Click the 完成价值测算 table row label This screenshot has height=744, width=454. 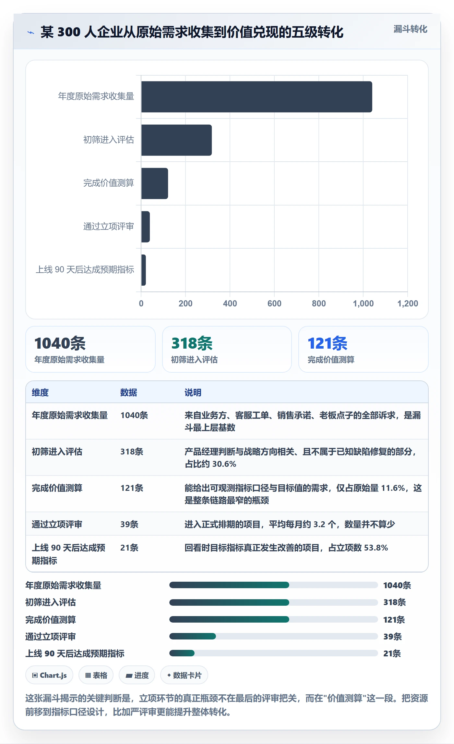point(57,488)
